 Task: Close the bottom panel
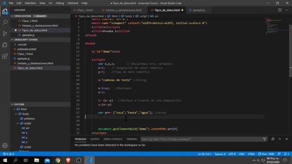pyautogui.click(x=287, y=139)
